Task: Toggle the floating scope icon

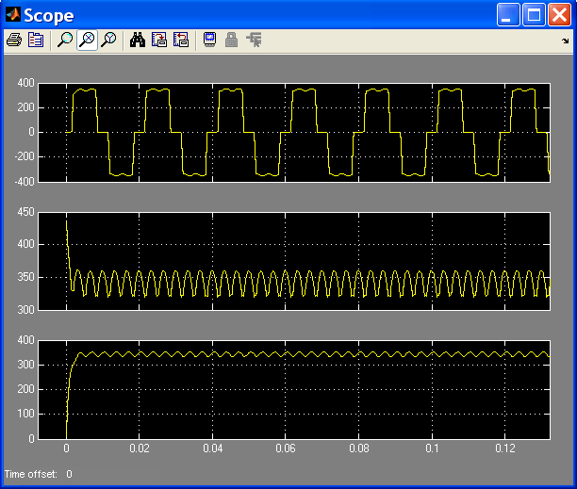Action: coord(209,40)
